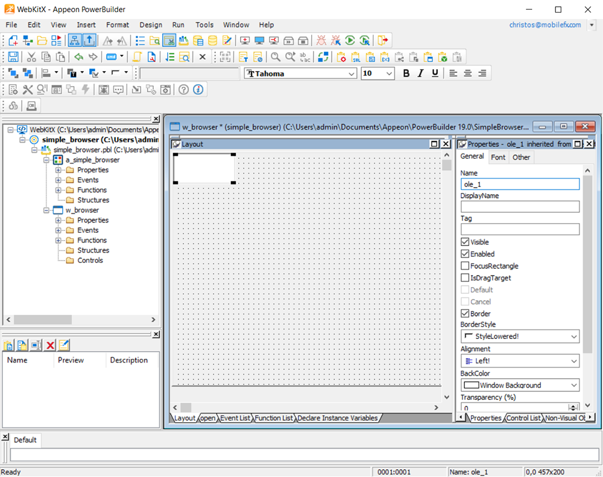The width and height of the screenshot is (603, 477).
Task: Select the Default output tab
Action: (25, 440)
